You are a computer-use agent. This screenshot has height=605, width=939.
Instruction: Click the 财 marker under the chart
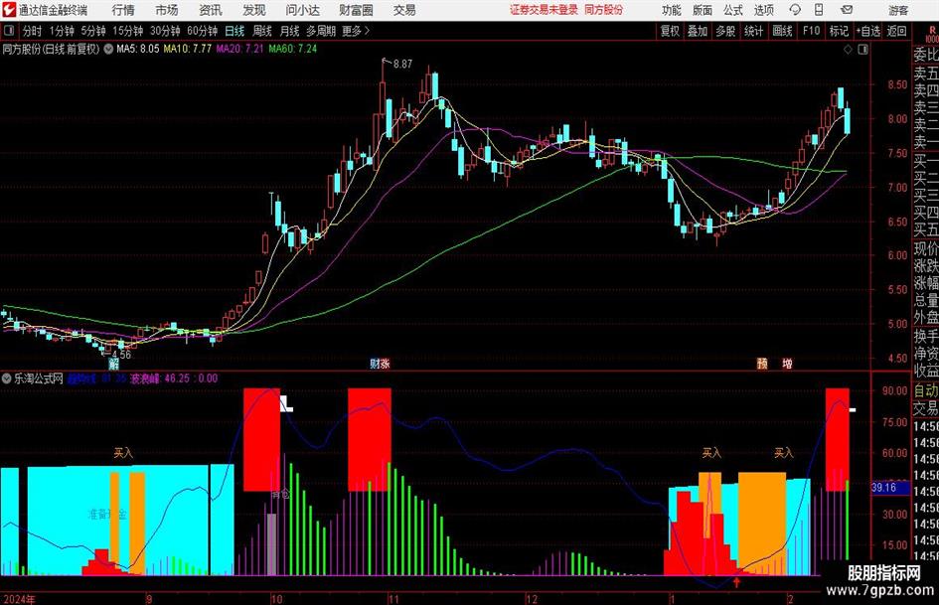pyautogui.click(x=375, y=364)
